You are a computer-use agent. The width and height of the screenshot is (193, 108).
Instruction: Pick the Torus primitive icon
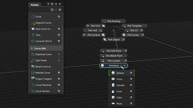click(x=113, y=79)
